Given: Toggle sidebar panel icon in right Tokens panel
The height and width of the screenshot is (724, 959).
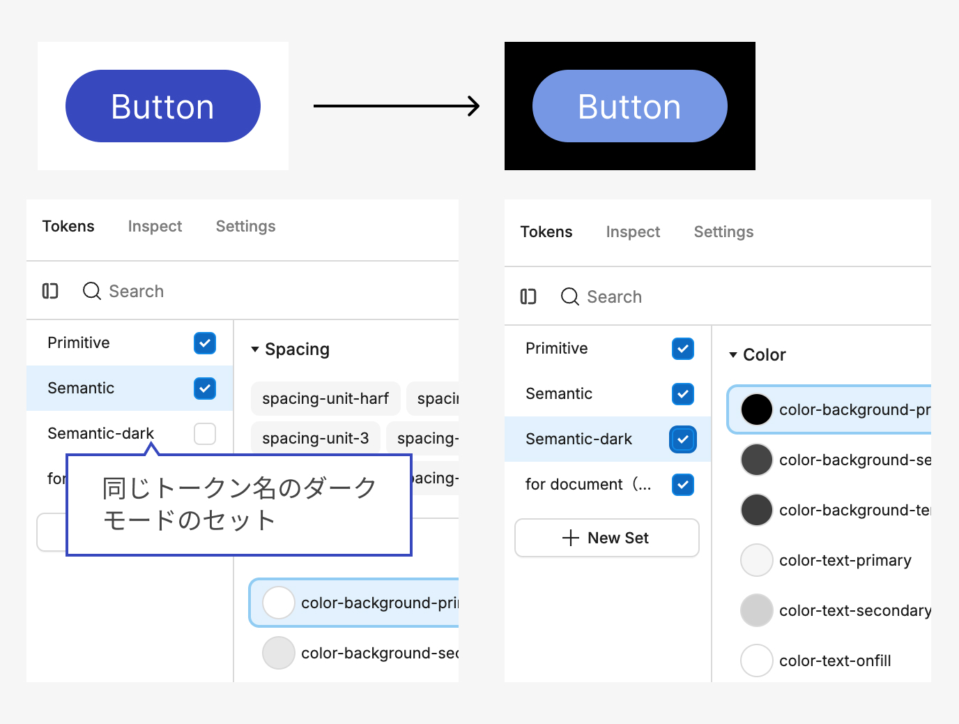Looking at the screenshot, I should coord(528,296).
